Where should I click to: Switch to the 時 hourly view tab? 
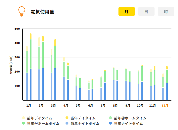[166, 11]
